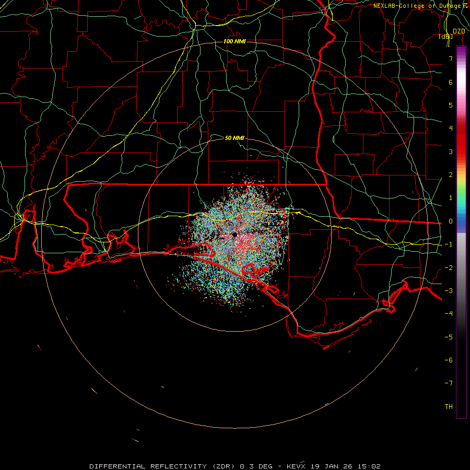Click the 100 NMI range ring label

click(234, 41)
